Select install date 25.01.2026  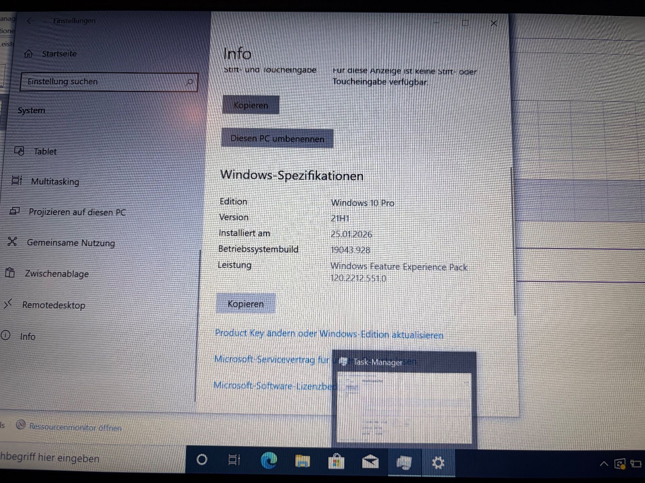(352, 234)
